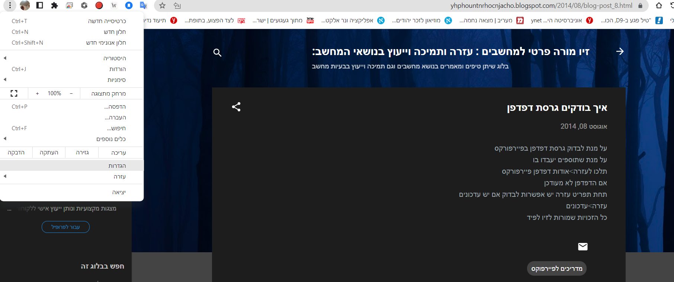The height and width of the screenshot is (282, 674).
Task: Open the blog search magnifier icon
Action: pos(218,53)
